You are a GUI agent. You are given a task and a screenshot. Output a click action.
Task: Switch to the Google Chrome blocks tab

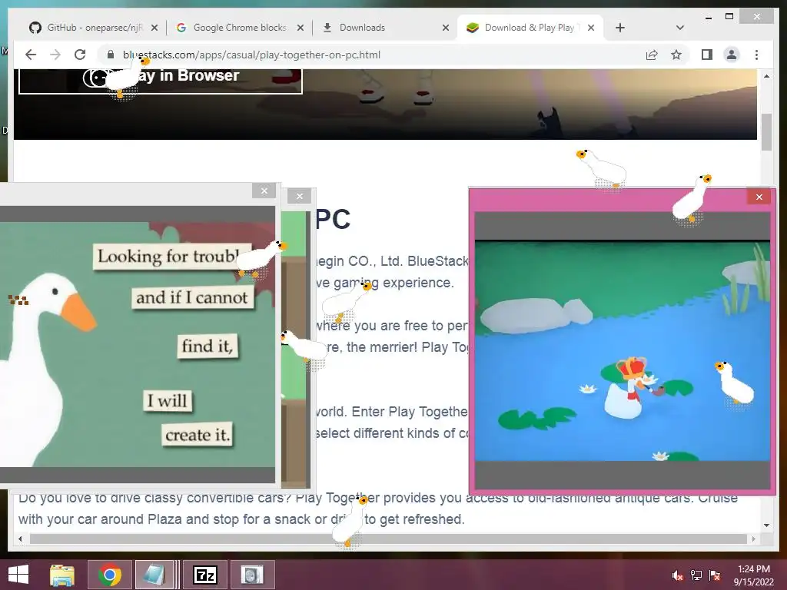(x=239, y=28)
